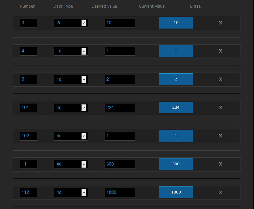Image resolution: width=254 pixels, height=209 pixels.
Task: Delete row 4 using its X icon
Action: coord(220,51)
